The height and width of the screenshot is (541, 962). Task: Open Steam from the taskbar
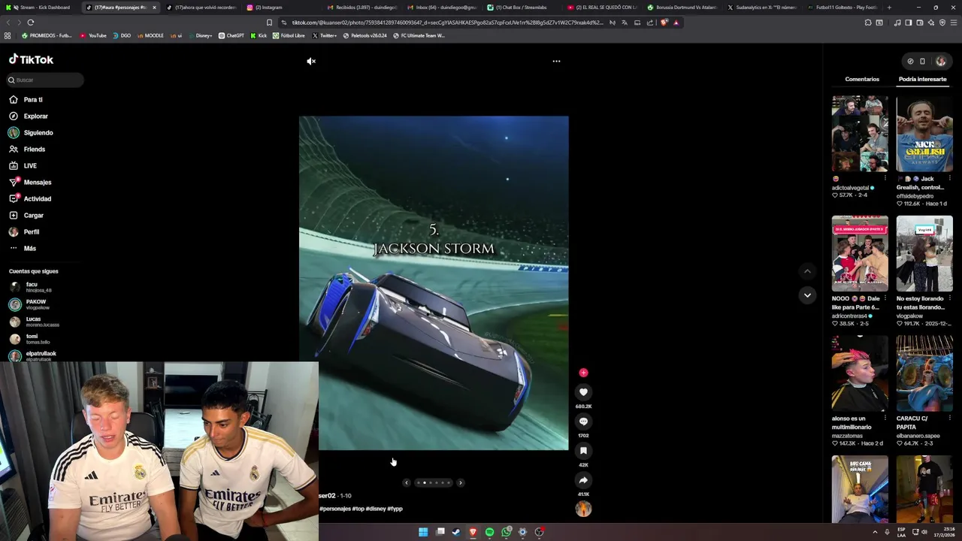[456, 532]
